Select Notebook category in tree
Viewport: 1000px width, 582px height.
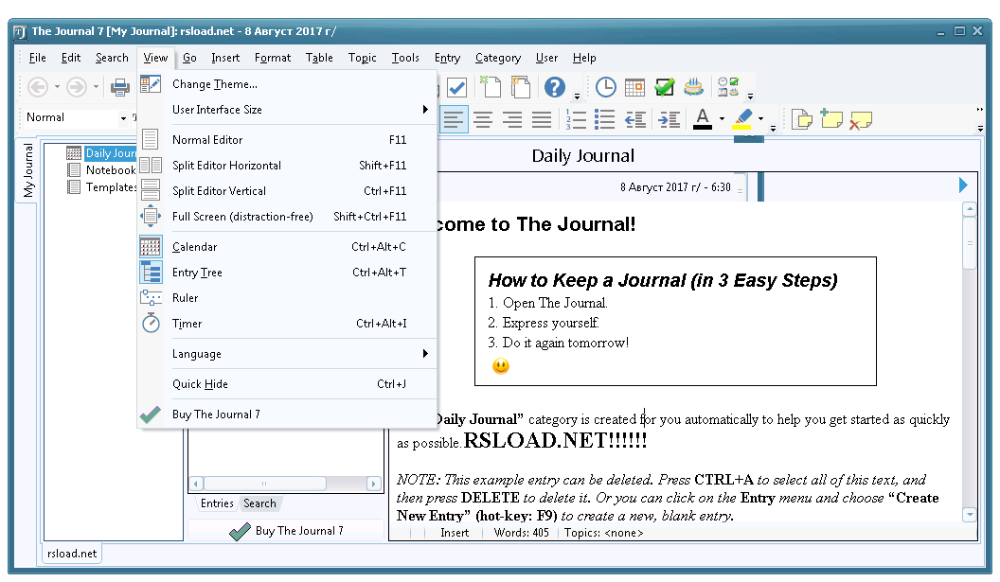click(111, 170)
